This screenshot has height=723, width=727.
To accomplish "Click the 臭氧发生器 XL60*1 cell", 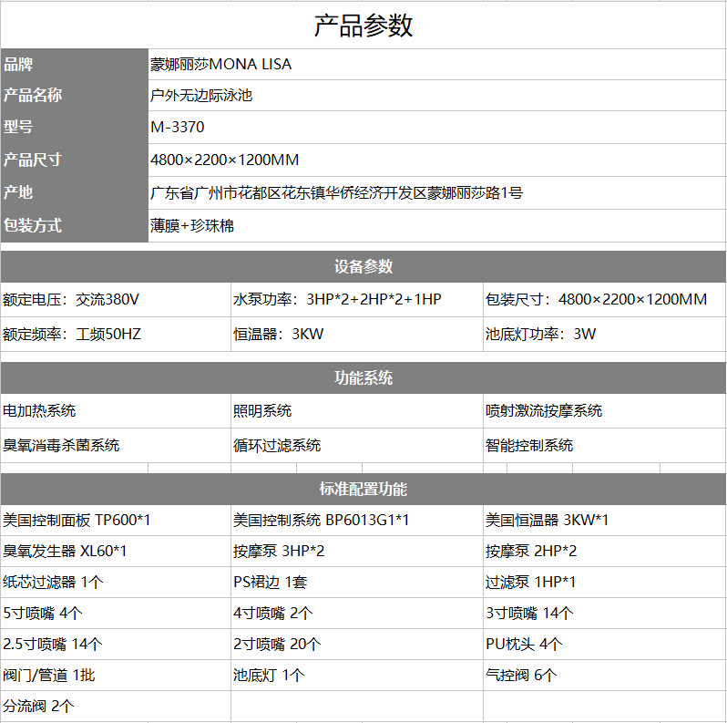I will (x=65, y=551).
